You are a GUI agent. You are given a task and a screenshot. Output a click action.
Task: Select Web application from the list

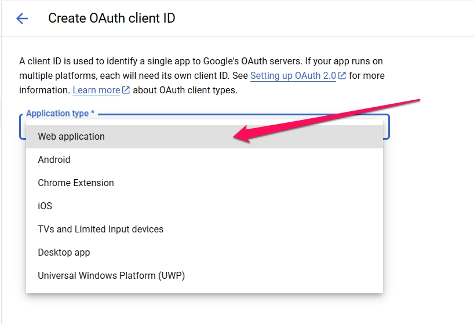click(205, 137)
